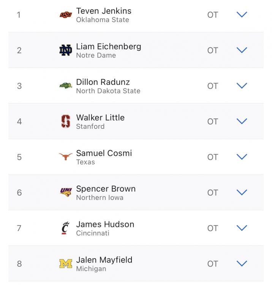This screenshot has height=285, width=272.
Task: Expand Walker Little row chevron
Action: [x=242, y=121]
